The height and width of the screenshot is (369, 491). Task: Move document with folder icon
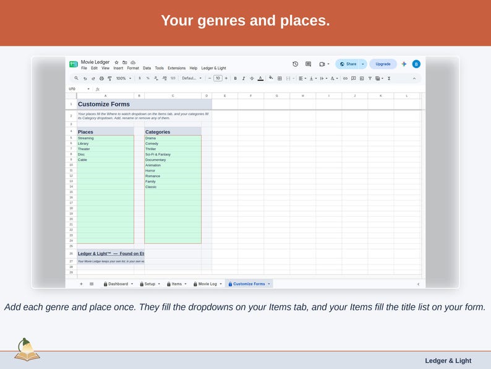125,63
